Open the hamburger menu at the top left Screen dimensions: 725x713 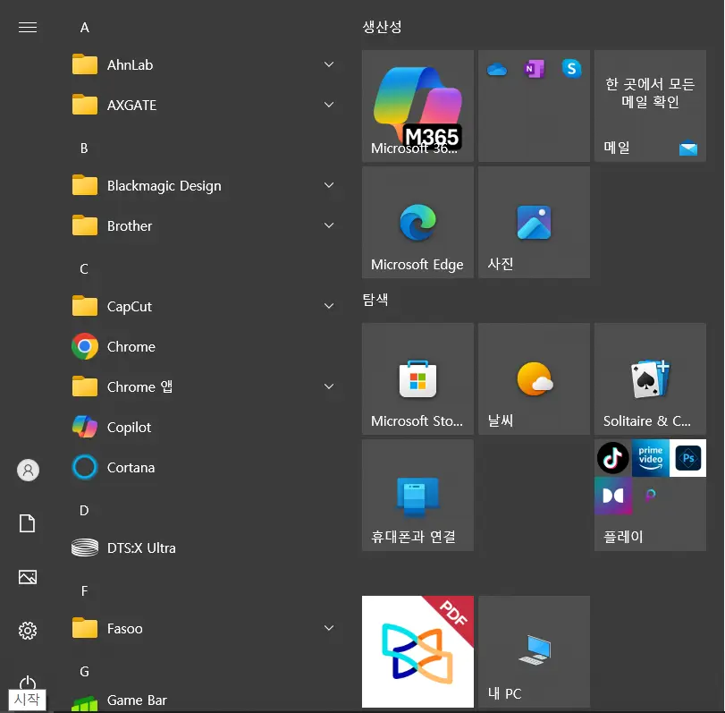coord(28,28)
